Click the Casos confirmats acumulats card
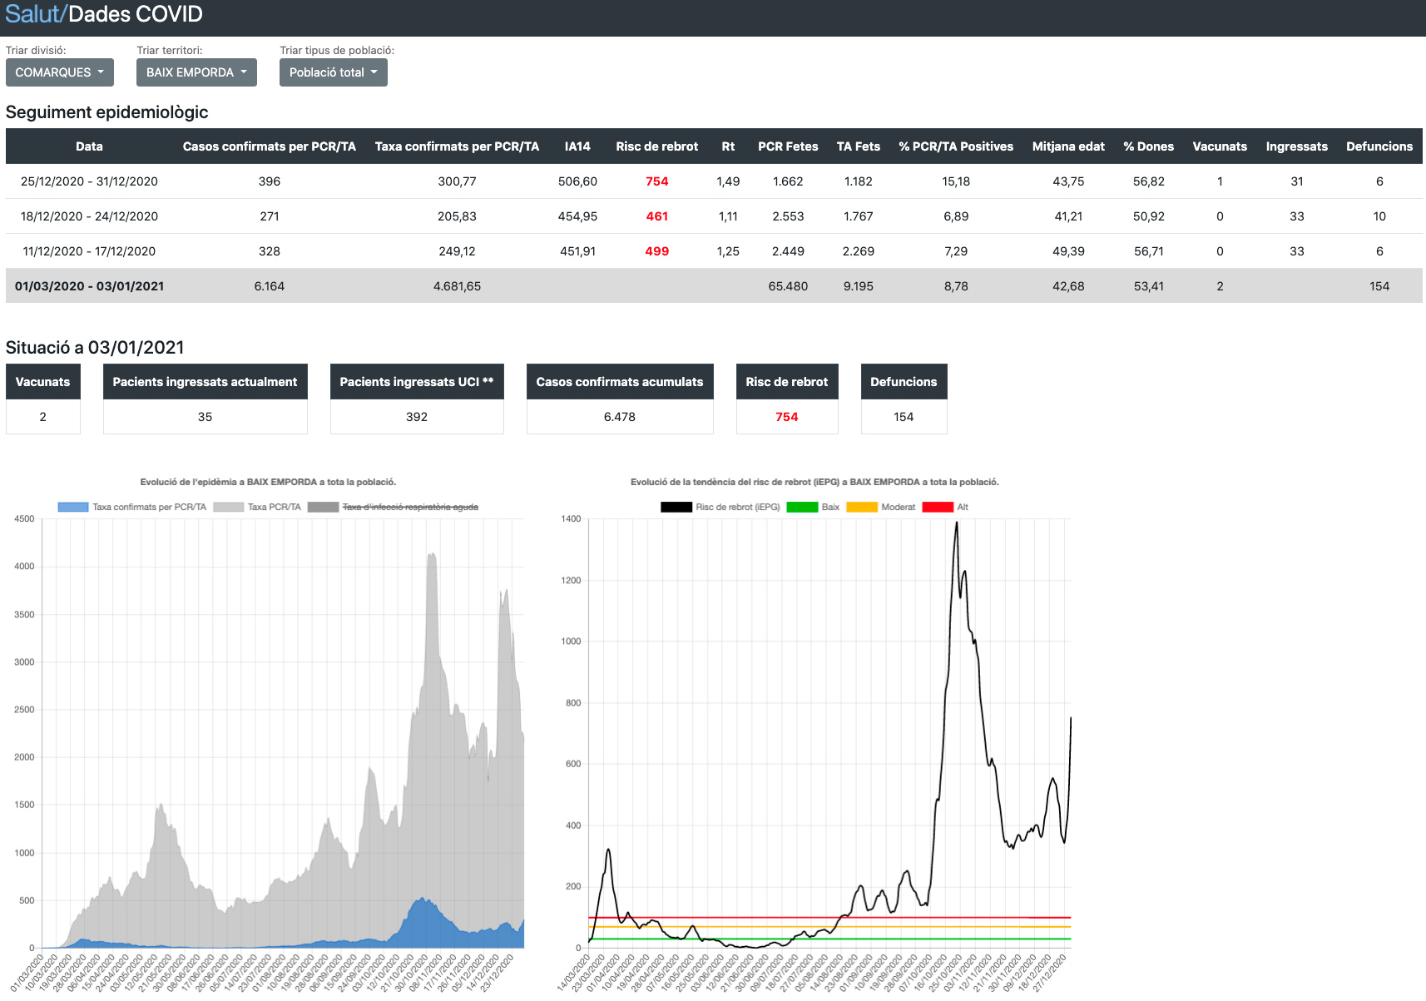The image size is (1426, 1001). [619, 399]
